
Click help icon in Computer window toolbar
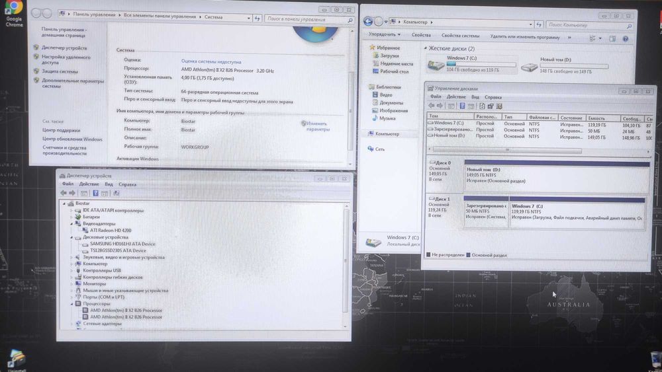click(626, 39)
